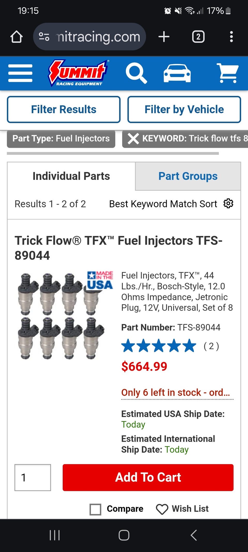Show open browser tabs switcher
Image resolution: width=248 pixels, height=552 pixels.
[198, 37]
